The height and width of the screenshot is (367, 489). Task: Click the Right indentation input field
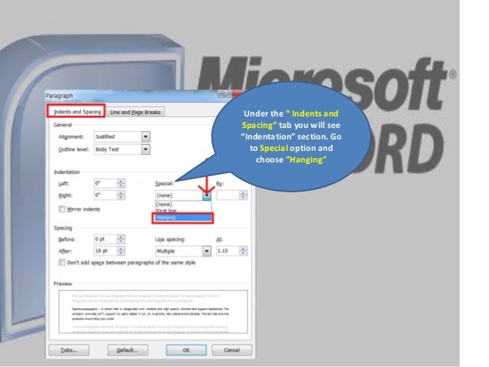[x=106, y=195]
